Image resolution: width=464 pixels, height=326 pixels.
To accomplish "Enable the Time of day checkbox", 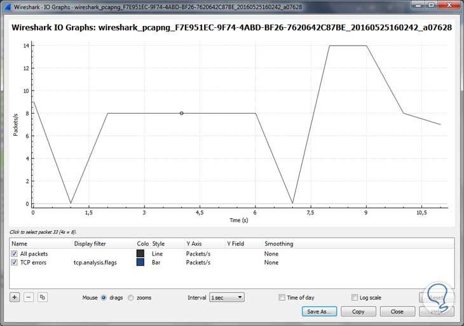I will pyautogui.click(x=282, y=297).
